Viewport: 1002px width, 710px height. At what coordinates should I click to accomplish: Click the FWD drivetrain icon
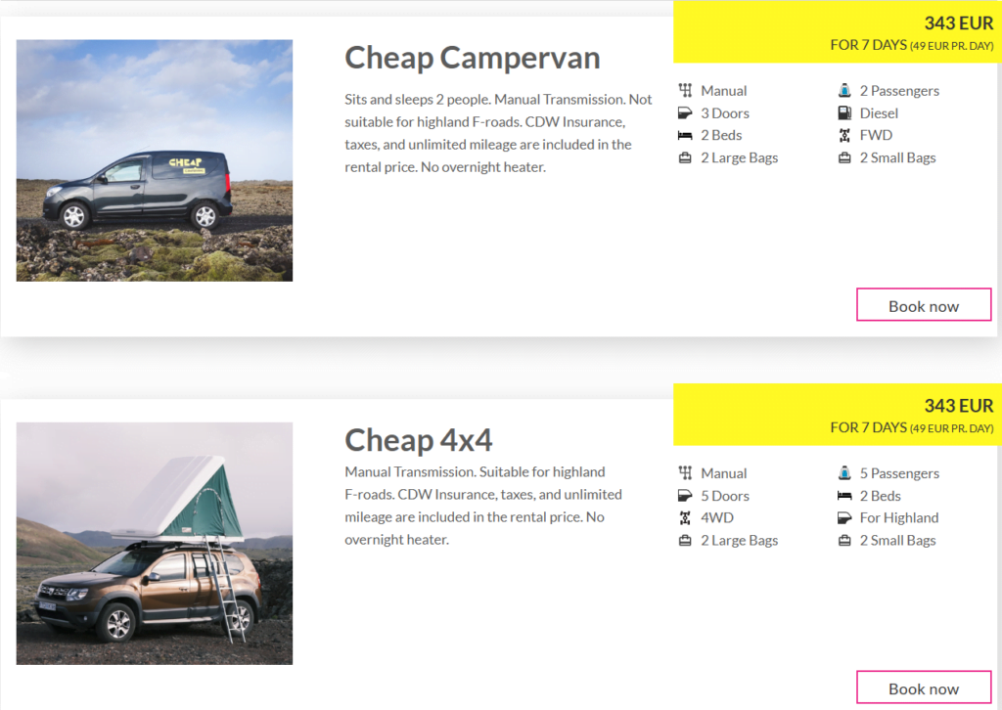pyautogui.click(x=844, y=135)
